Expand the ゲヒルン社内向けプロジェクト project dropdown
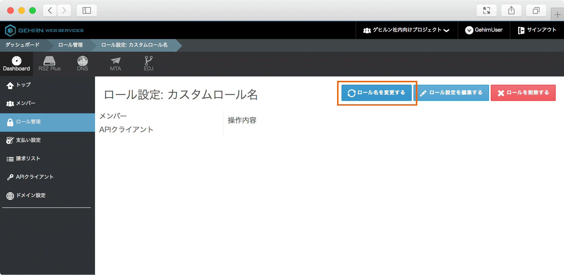Viewport: 564px width, 275px height. pos(406,30)
